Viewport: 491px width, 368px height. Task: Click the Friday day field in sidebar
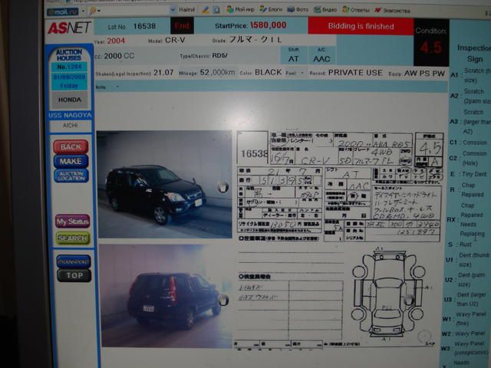(x=69, y=85)
